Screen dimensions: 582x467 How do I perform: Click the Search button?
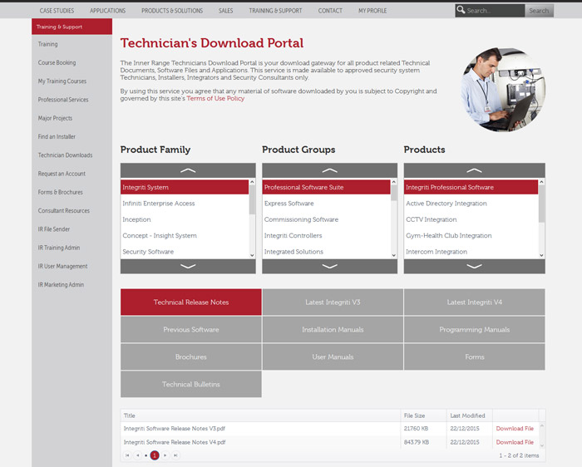pos(539,11)
